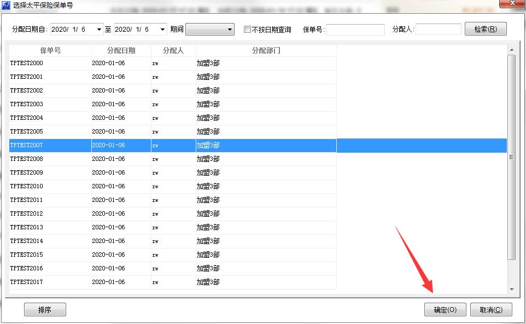Click the 排序 sort button
526x324 pixels.
[45, 310]
